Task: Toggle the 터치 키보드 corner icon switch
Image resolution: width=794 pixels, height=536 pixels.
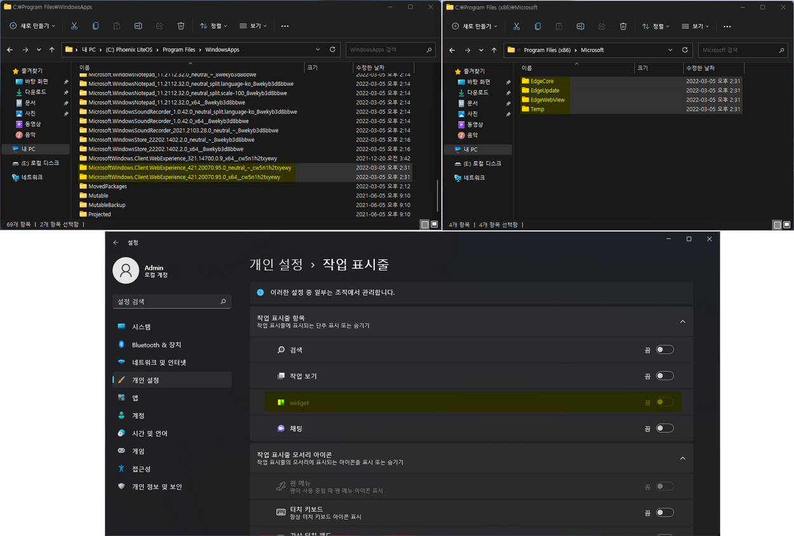Action: tap(664, 513)
